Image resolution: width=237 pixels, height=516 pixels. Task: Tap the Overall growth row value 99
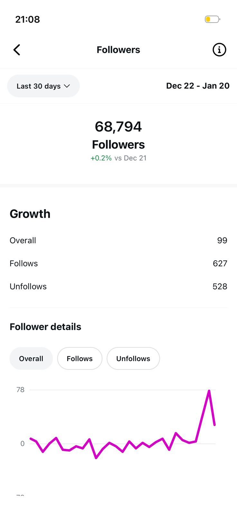(222, 241)
